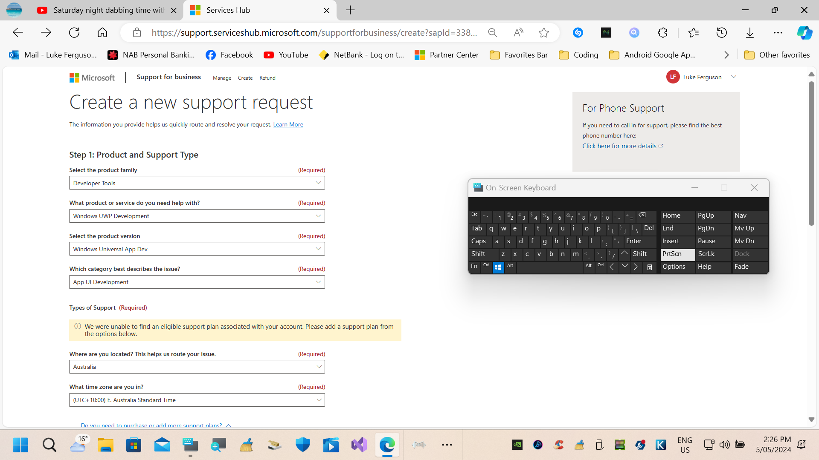Open Visual Studio from taskbar
The width and height of the screenshot is (819, 460).
point(359,445)
